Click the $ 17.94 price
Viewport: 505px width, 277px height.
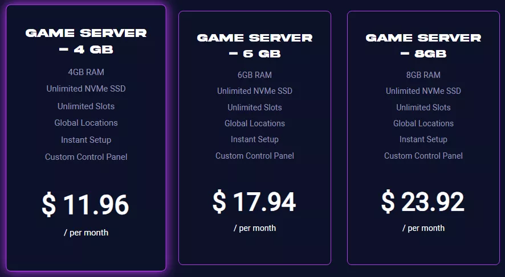coord(254,202)
